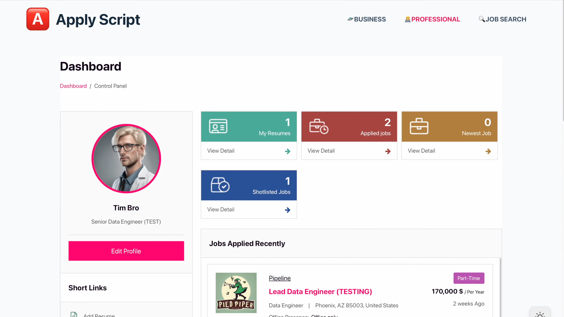Click the Applied jobs briefcase clock icon
564x317 pixels.
pyautogui.click(x=319, y=126)
